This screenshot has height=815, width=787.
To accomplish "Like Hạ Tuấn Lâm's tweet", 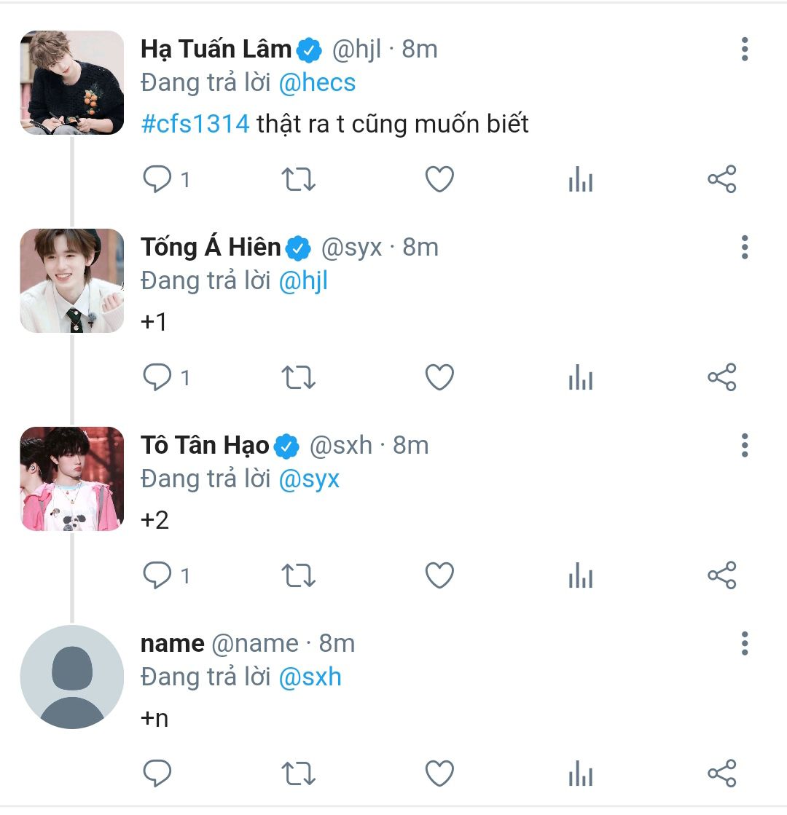I will [x=439, y=179].
